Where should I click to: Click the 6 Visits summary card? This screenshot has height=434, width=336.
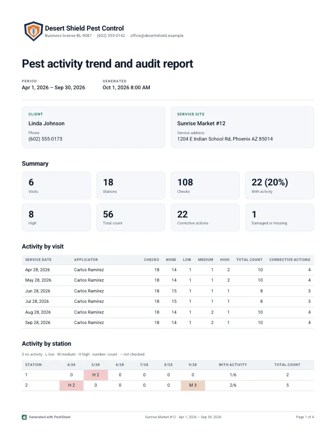56,185
